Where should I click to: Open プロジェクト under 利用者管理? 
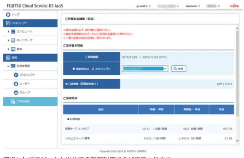28,75
